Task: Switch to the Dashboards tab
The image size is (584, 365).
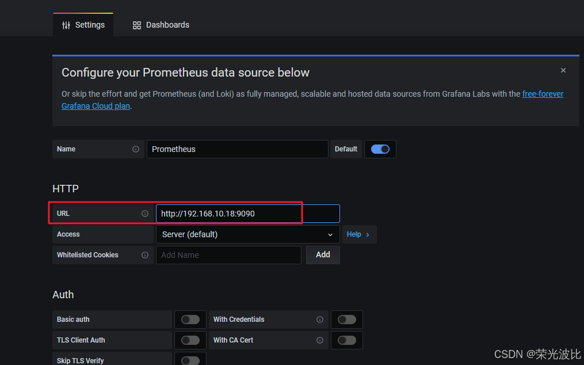Action: click(161, 25)
